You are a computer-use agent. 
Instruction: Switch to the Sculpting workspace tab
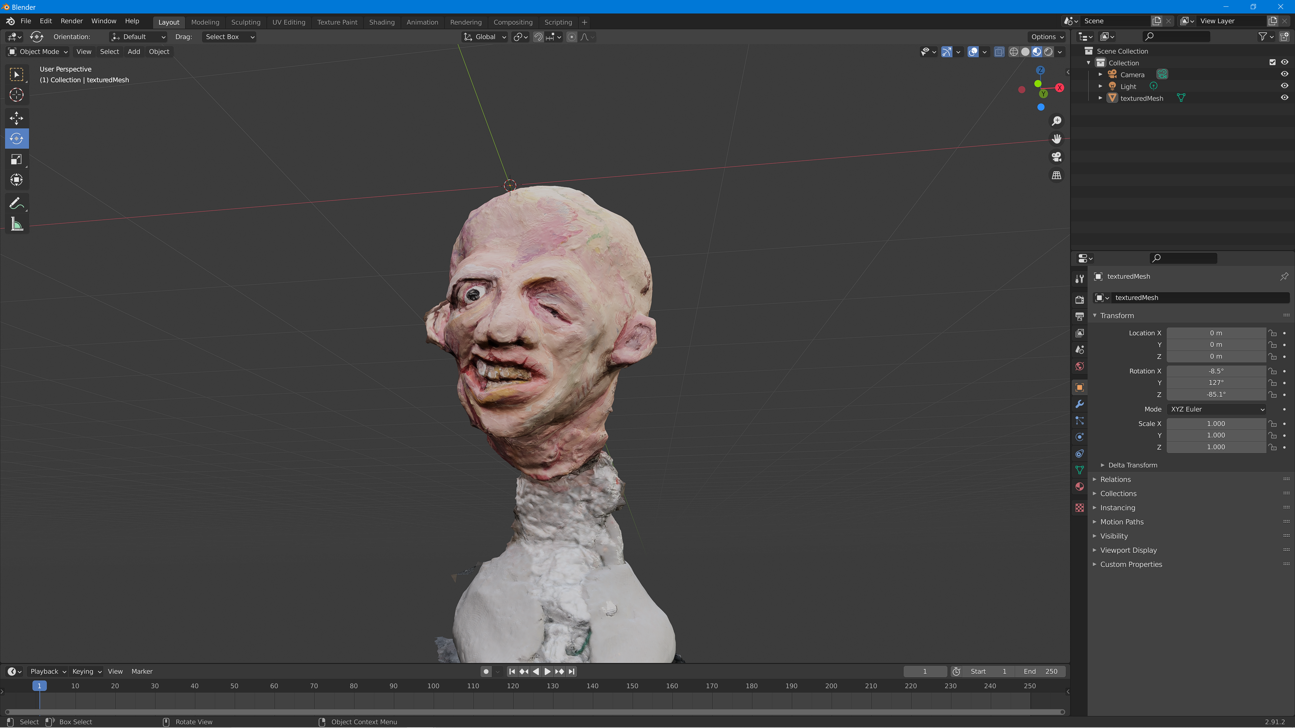click(245, 22)
